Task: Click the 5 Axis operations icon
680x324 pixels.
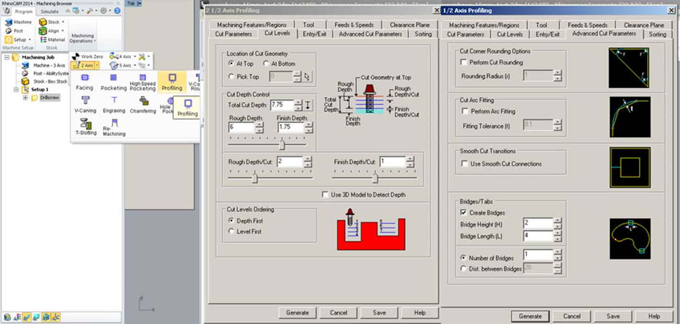Action: 113,65
